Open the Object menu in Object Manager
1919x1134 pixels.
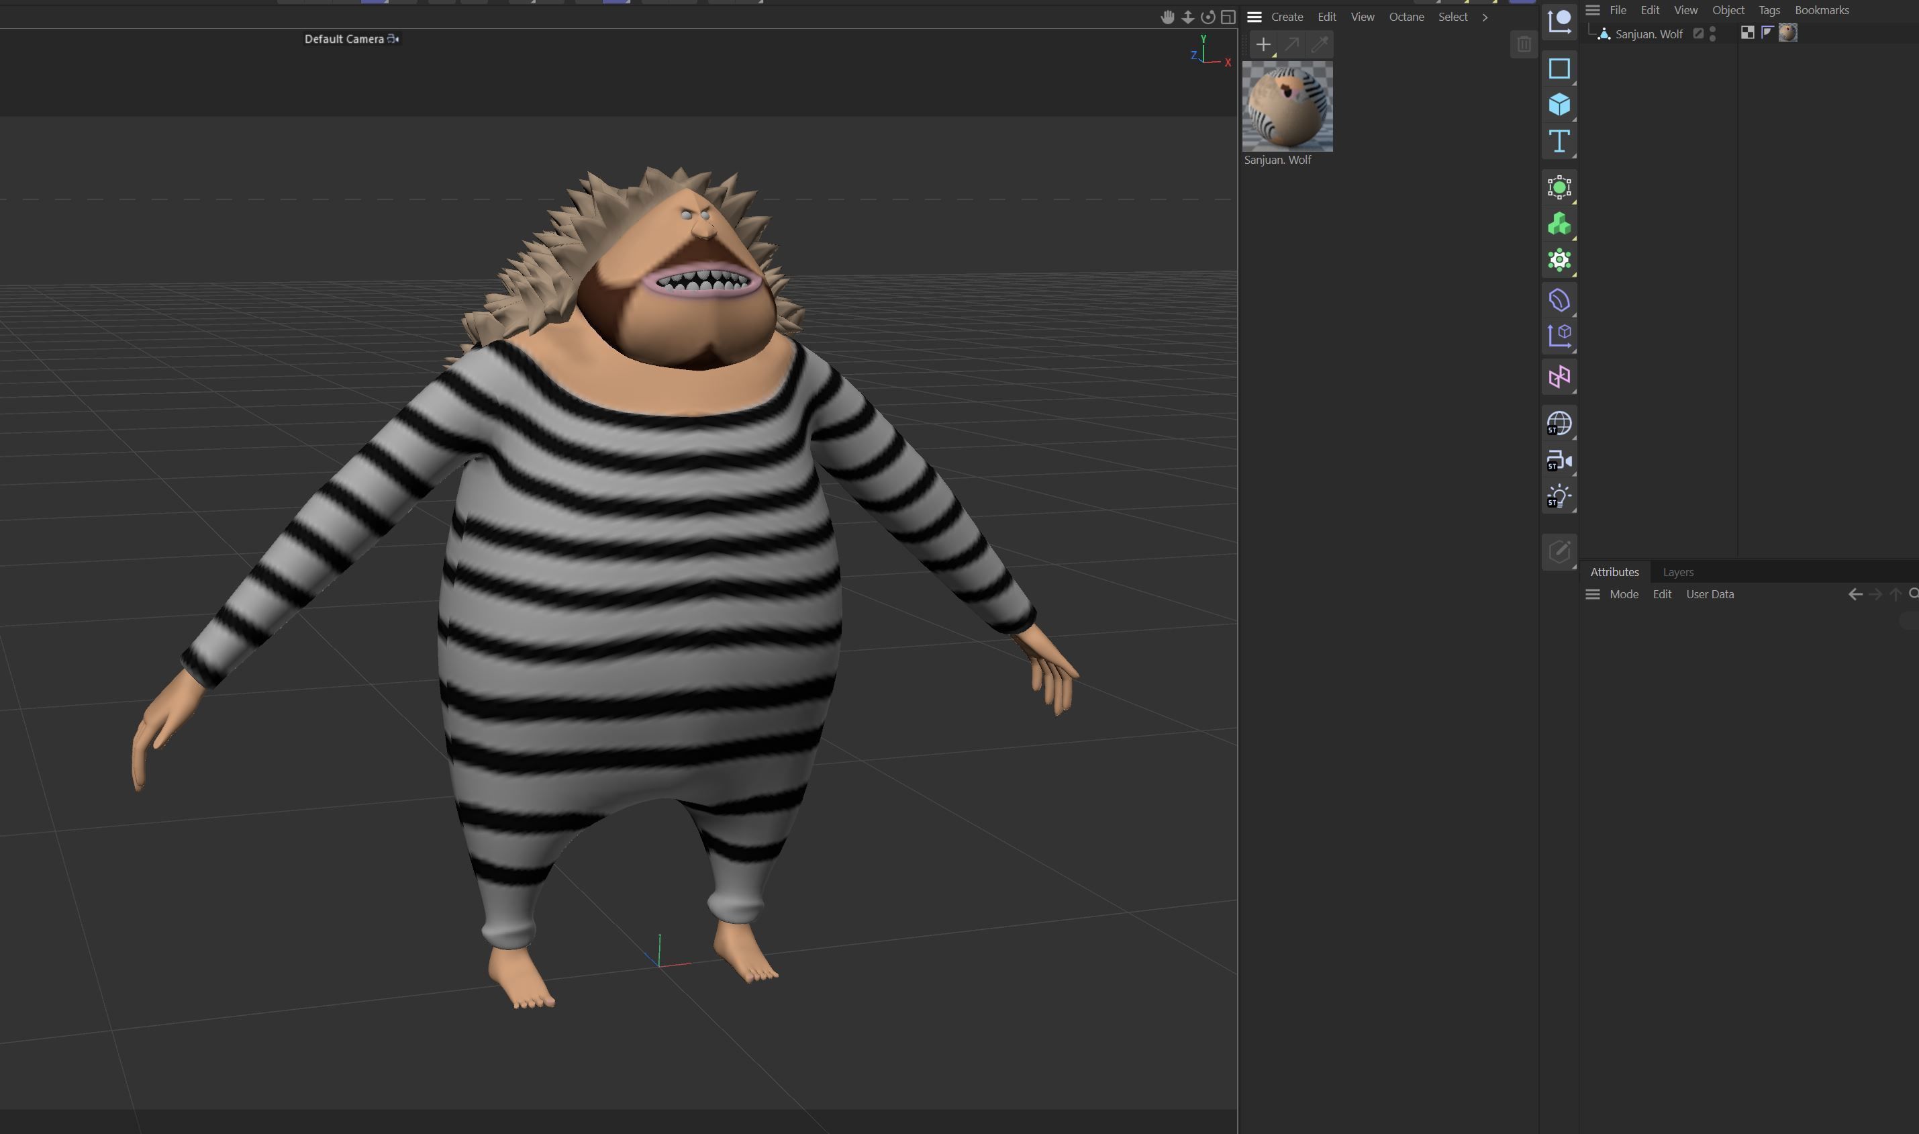pos(1727,10)
